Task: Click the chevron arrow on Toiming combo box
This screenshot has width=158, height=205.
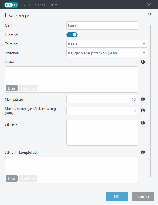Action: [144, 44]
